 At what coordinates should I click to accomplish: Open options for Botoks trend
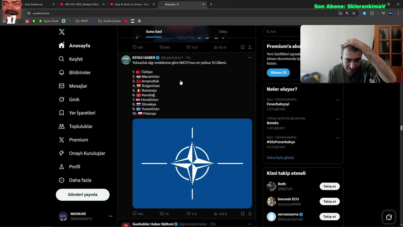click(338, 119)
